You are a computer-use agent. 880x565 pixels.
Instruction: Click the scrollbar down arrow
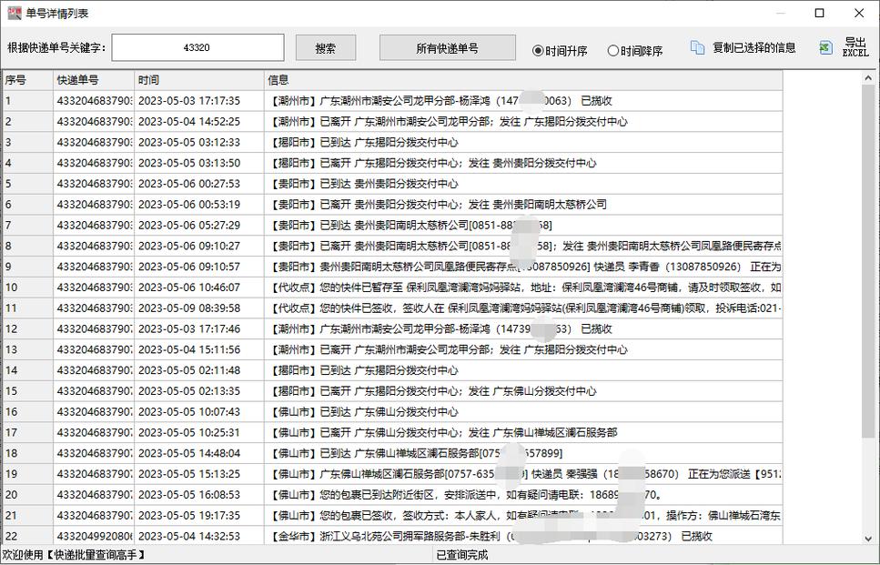869,538
